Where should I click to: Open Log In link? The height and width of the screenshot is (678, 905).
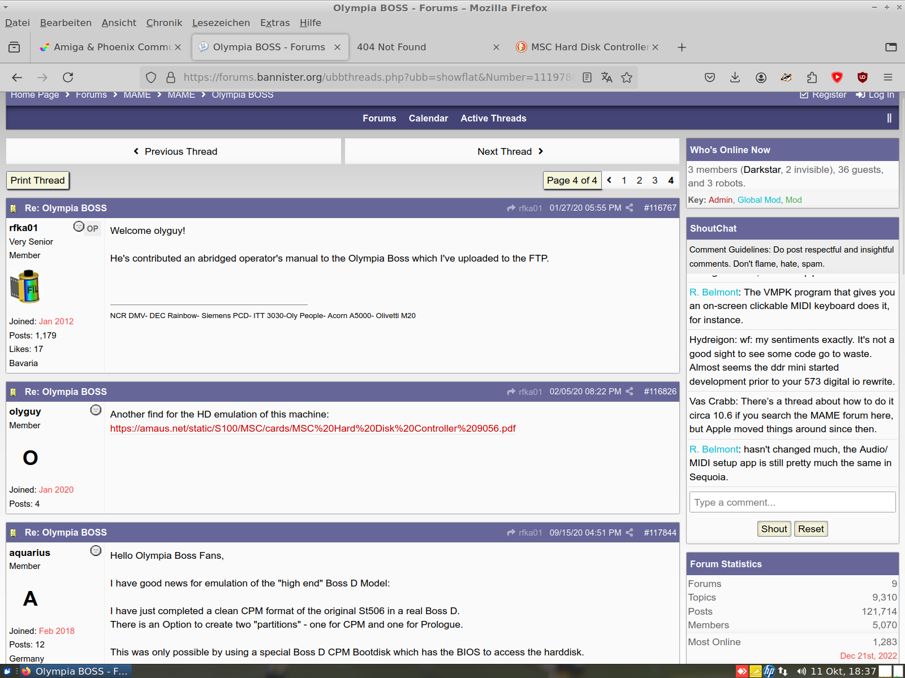tap(875, 94)
